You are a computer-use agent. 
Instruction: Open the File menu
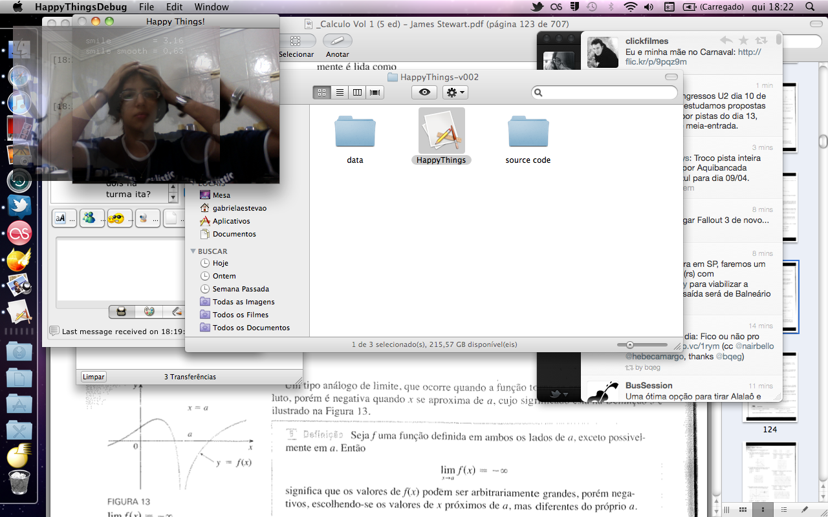click(x=146, y=7)
